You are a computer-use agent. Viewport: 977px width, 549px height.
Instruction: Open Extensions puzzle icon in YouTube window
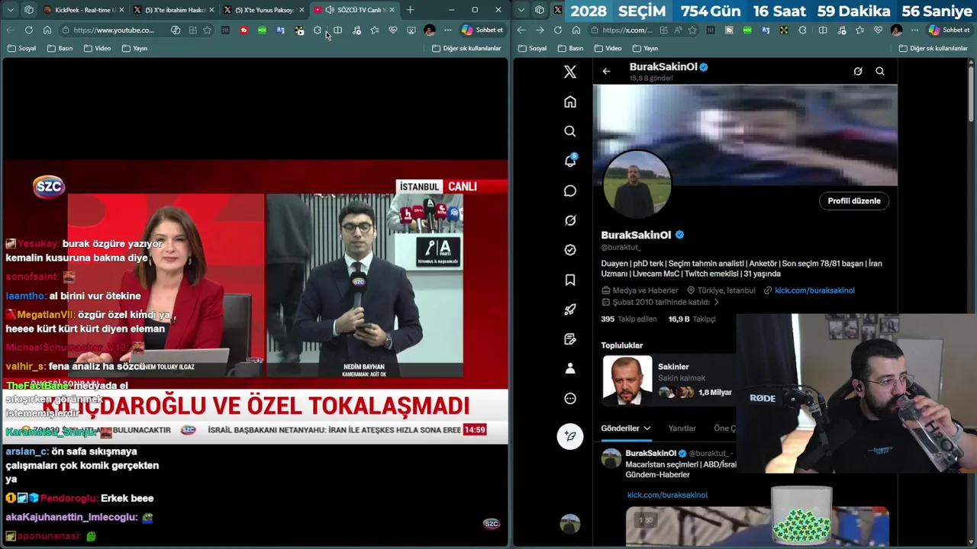point(318,30)
